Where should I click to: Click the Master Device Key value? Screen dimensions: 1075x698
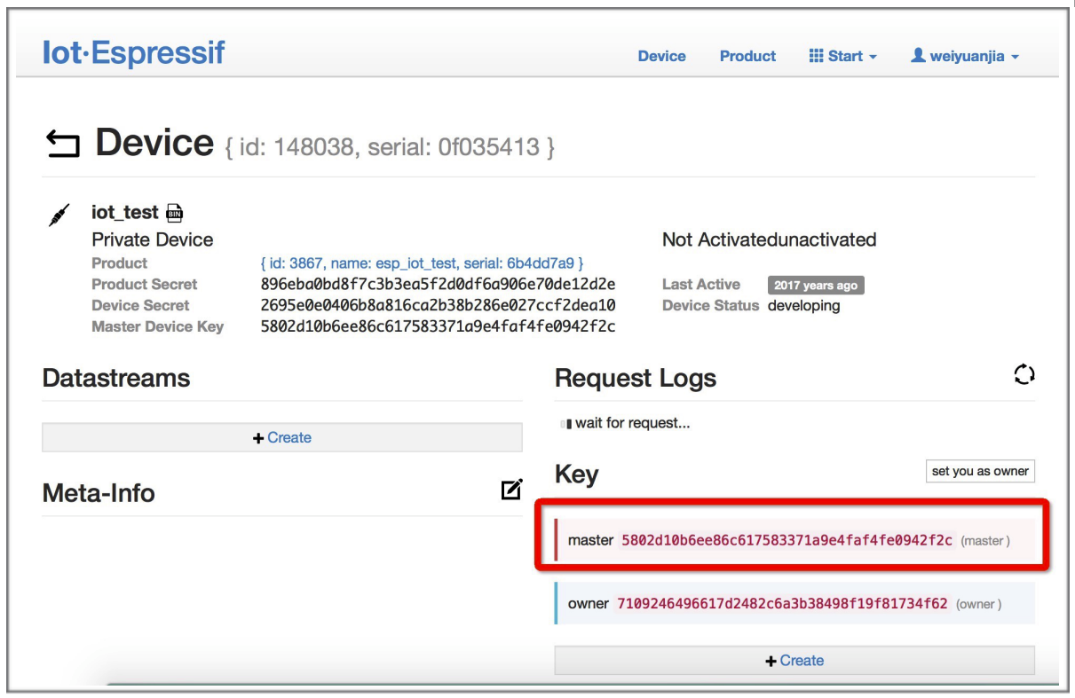tap(438, 326)
